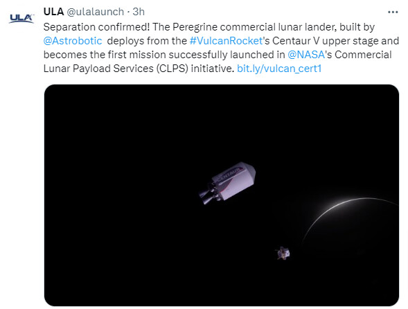The height and width of the screenshot is (309, 408).
Task: Click the 'Lunar Payload Services' phrase in the tweet
Action: pyautogui.click(x=98, y=69)
